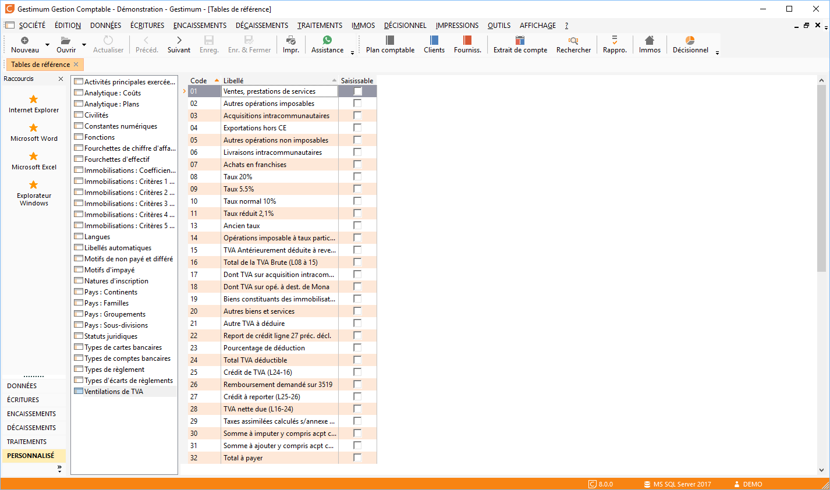The image size is (830, 490).
Task: Toggle Saisissable for Autre TVA à déduire
Action: (357, 324)
